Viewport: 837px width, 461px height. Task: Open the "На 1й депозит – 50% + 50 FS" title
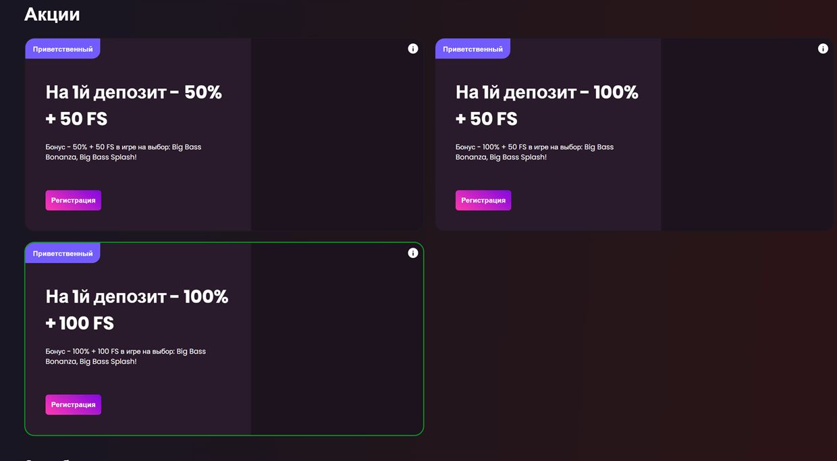click(134, 105)
